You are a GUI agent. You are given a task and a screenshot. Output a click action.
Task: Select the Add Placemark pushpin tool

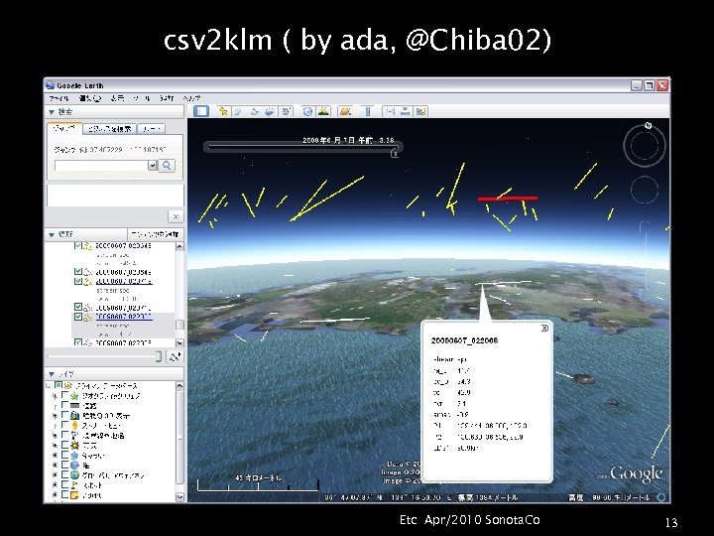(223, 111)
